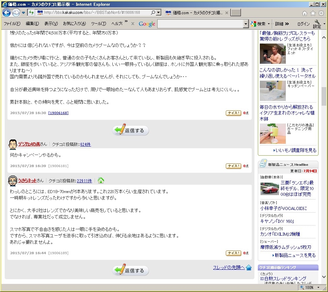Open the 表示(V) menu
This screenshot has width=328, height=292.
pos(51,24)
